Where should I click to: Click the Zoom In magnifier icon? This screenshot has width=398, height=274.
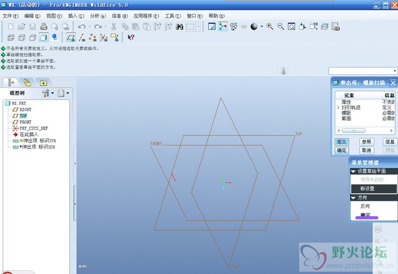270,26
